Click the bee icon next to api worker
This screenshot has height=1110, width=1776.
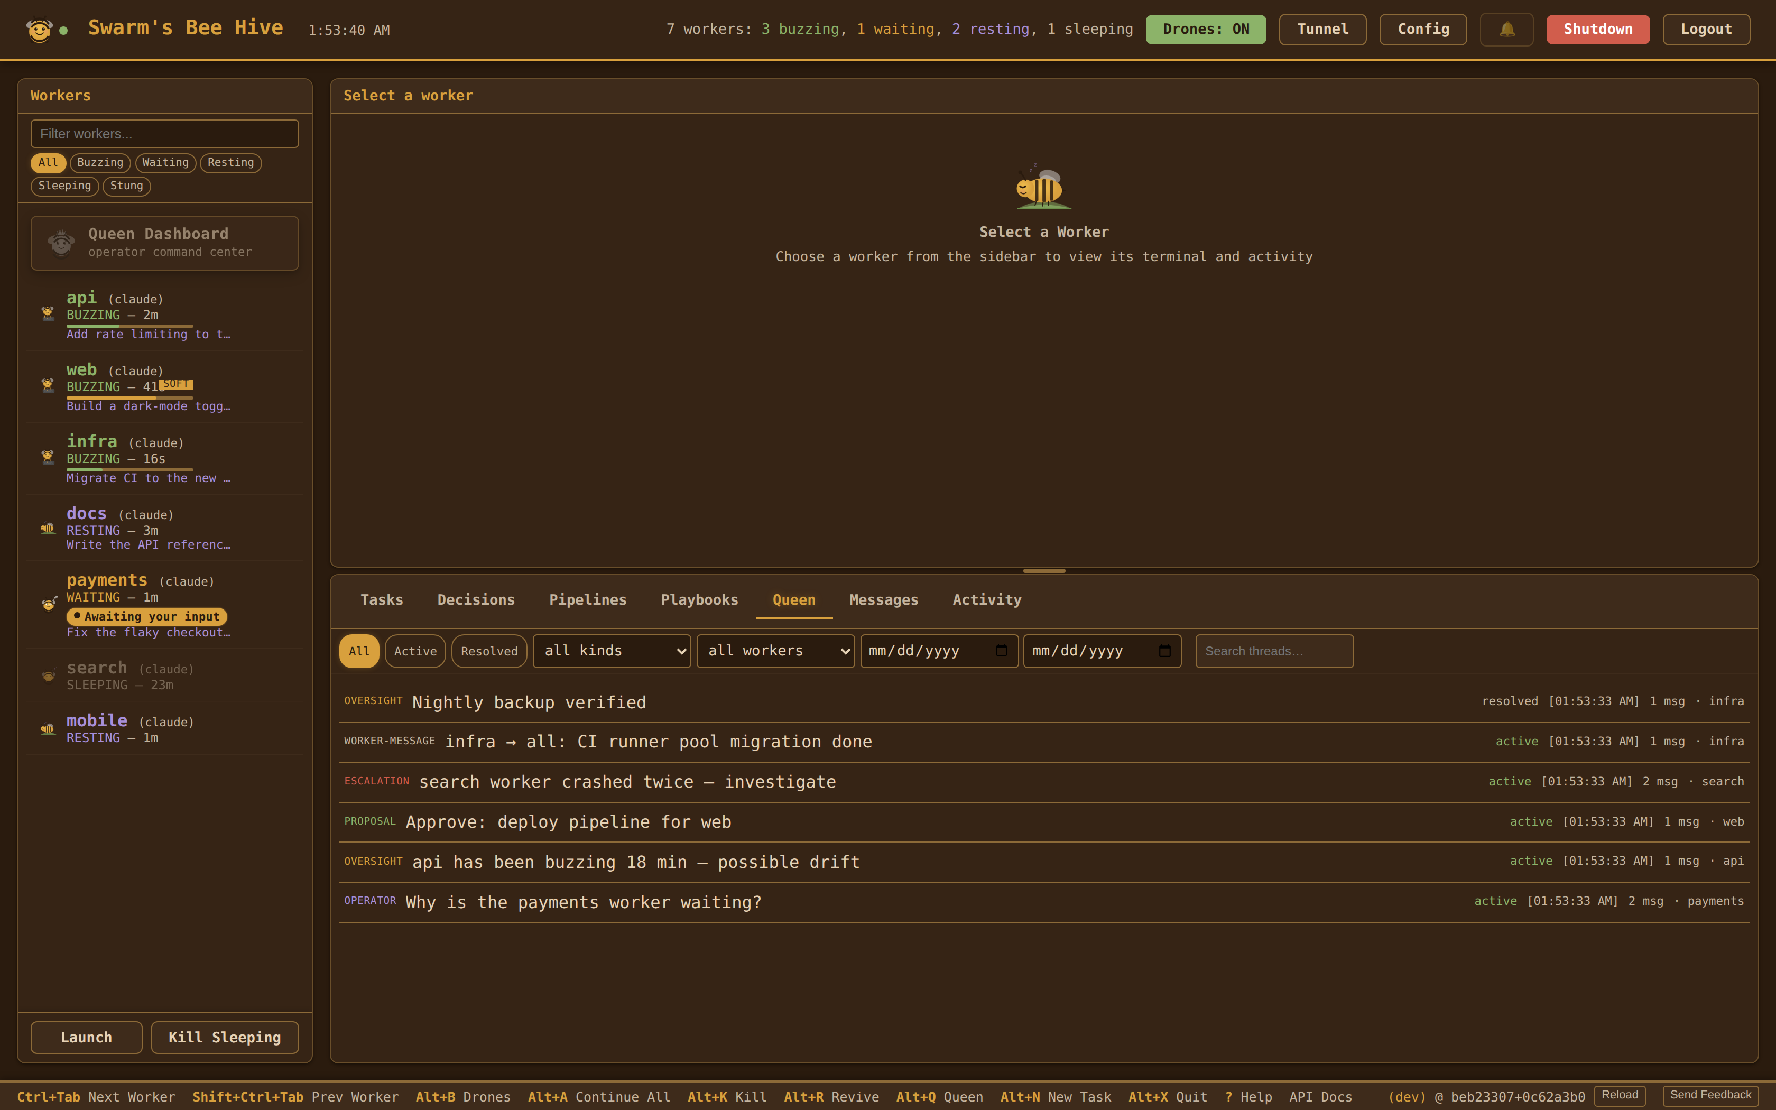pos(48,313)
